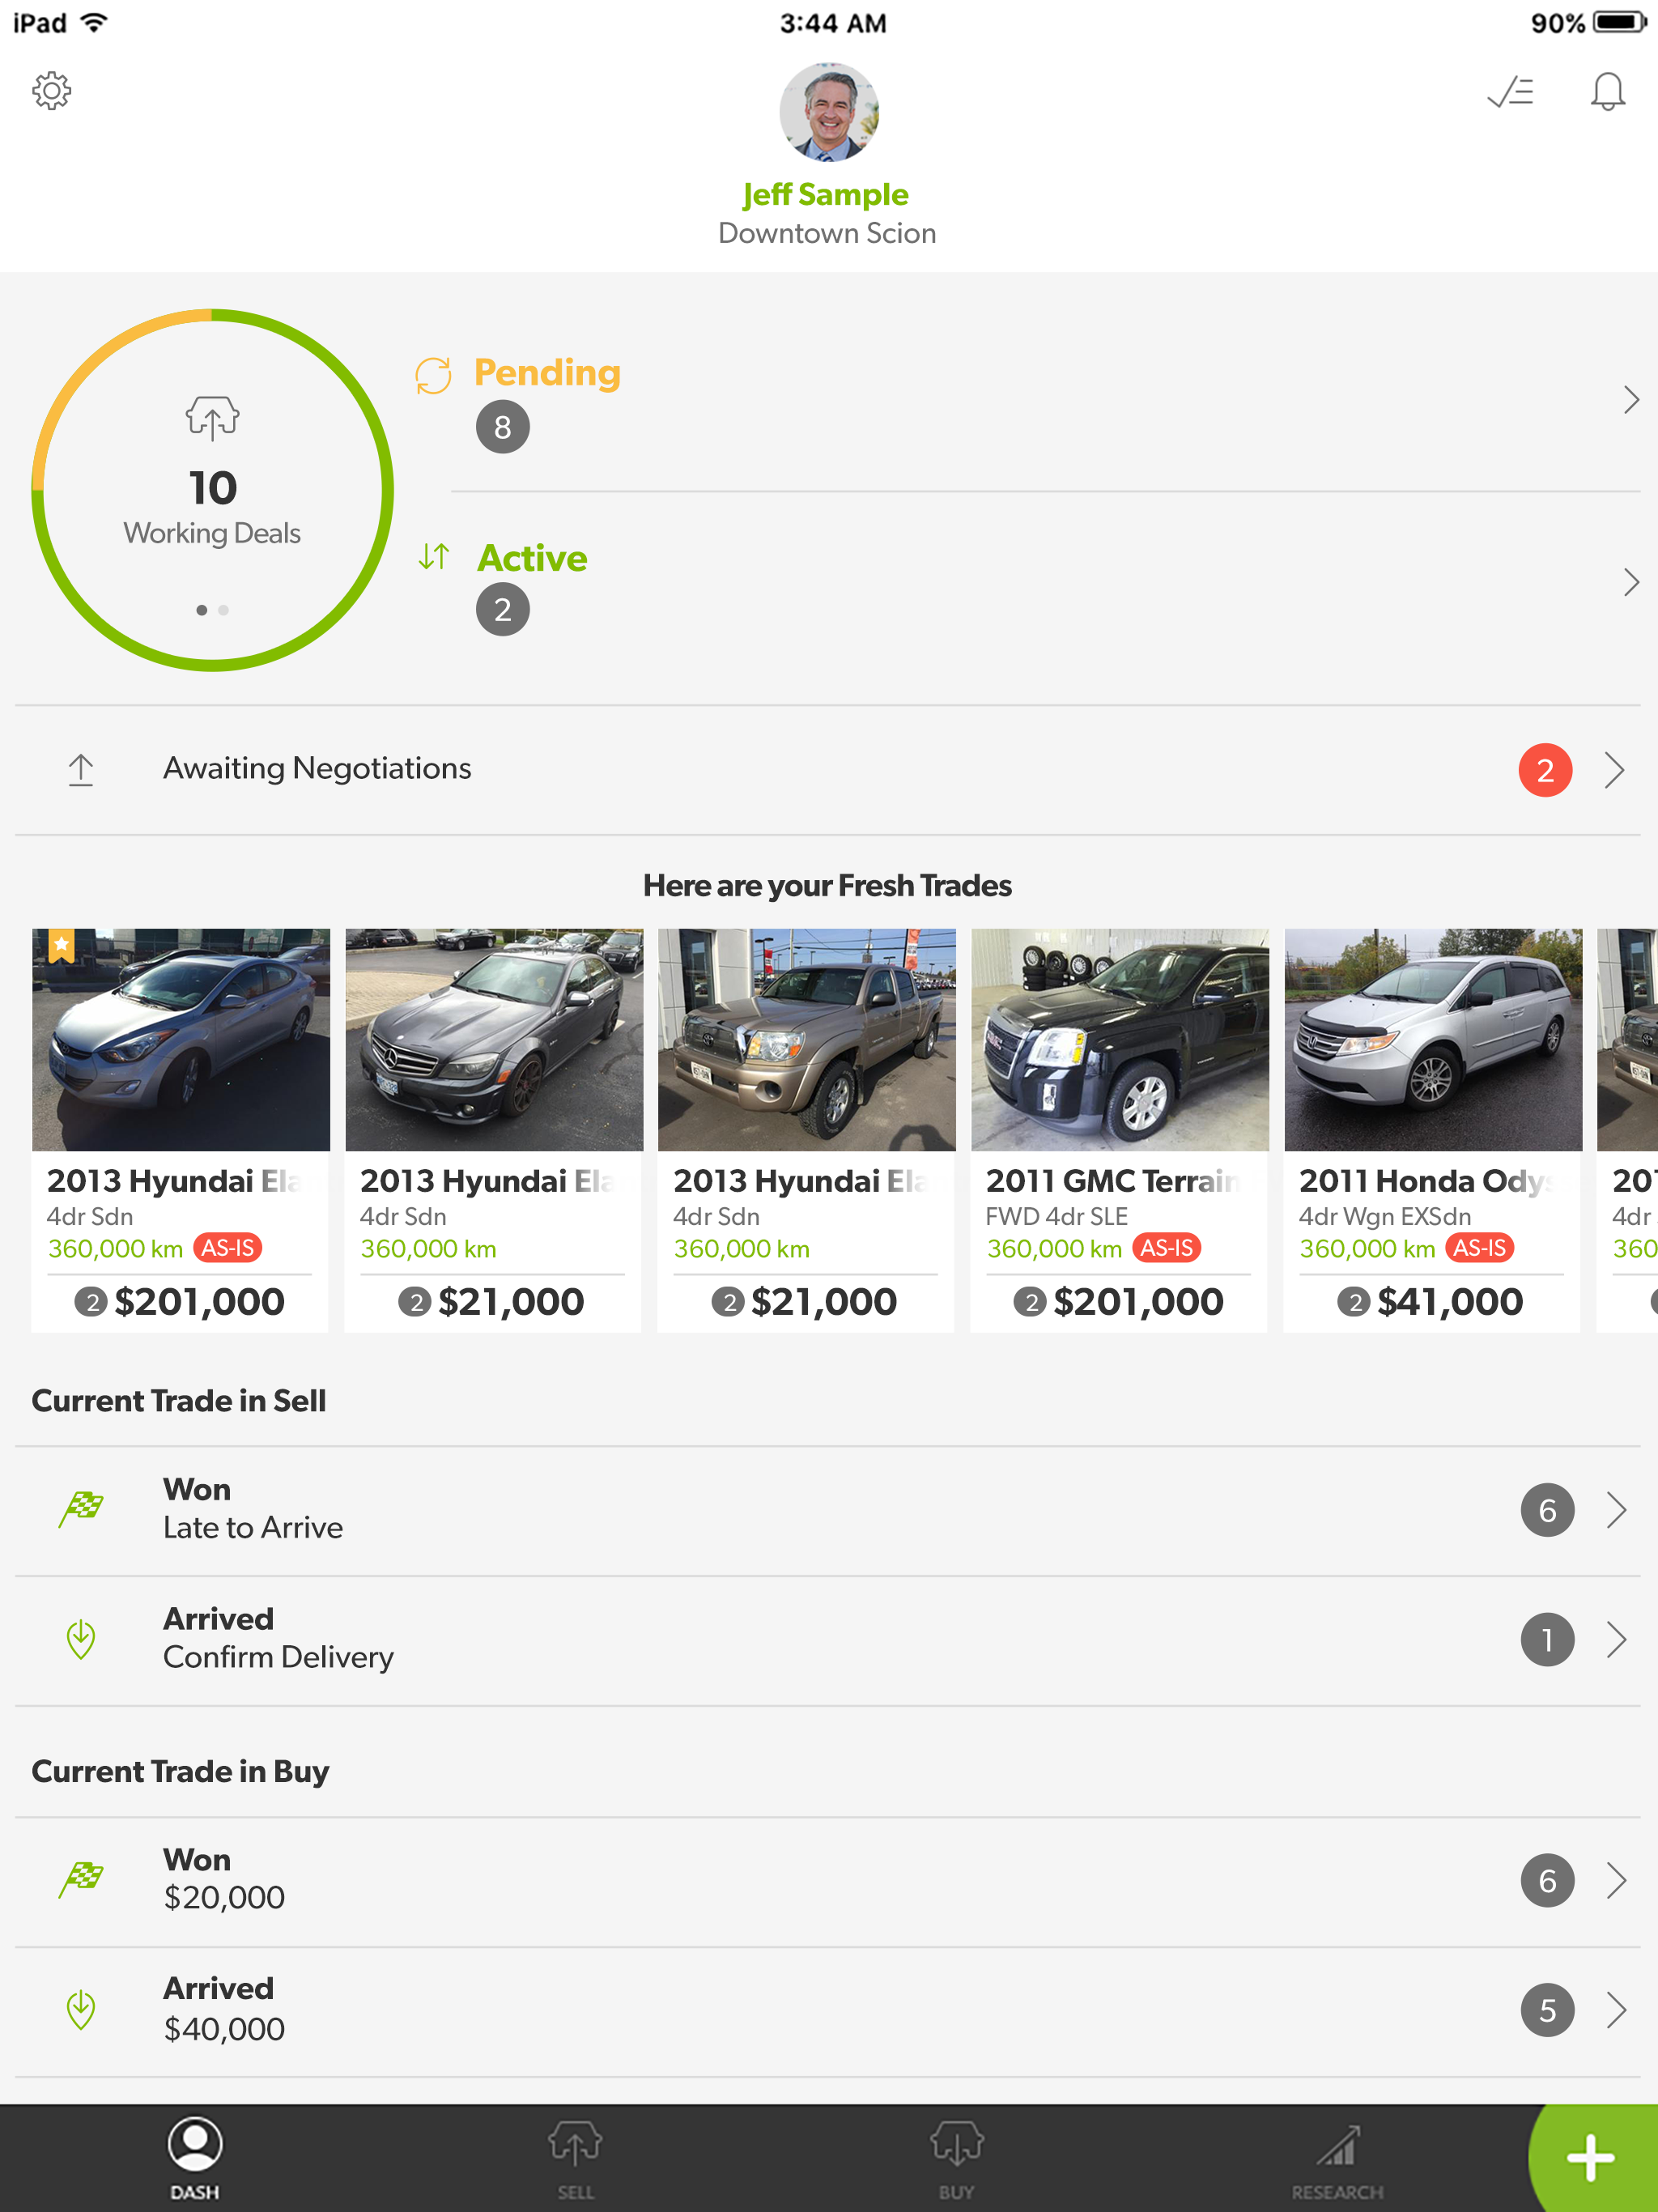This screenshot has height=2212, width=1658.
Task: Tap the star badge on first Hyundai photo
Action: coord(62,945)
